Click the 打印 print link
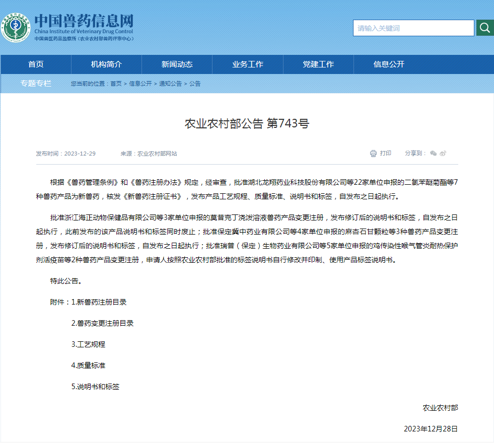The width and height of the screenshot is (494, 444). pyautogui.click(x=386, y=154)
